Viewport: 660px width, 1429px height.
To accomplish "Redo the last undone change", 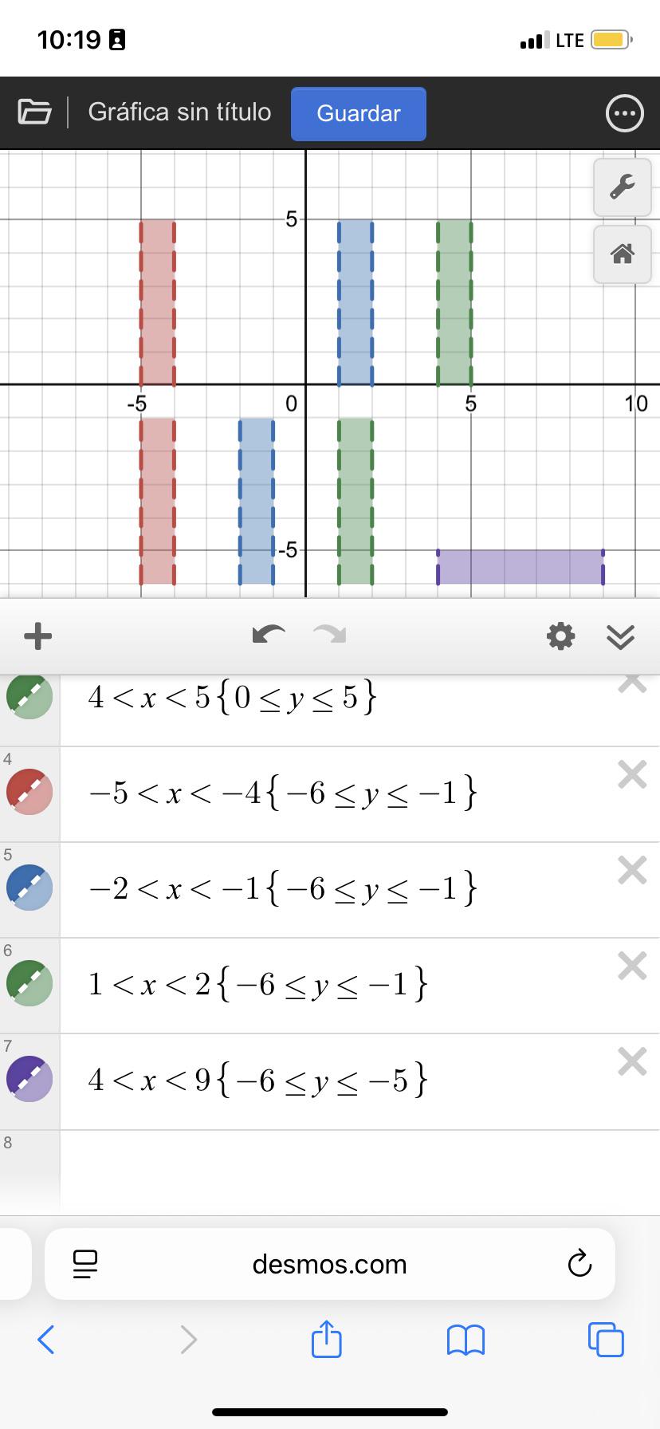I will point(330,636).
